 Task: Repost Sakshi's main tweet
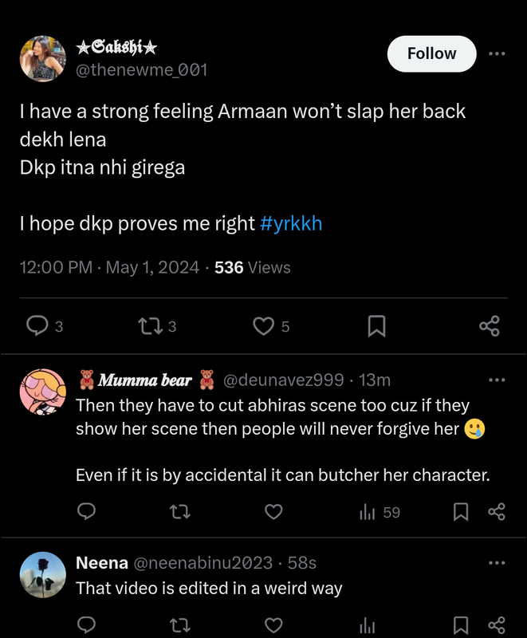pyautogui.click(x=147, y=325)
